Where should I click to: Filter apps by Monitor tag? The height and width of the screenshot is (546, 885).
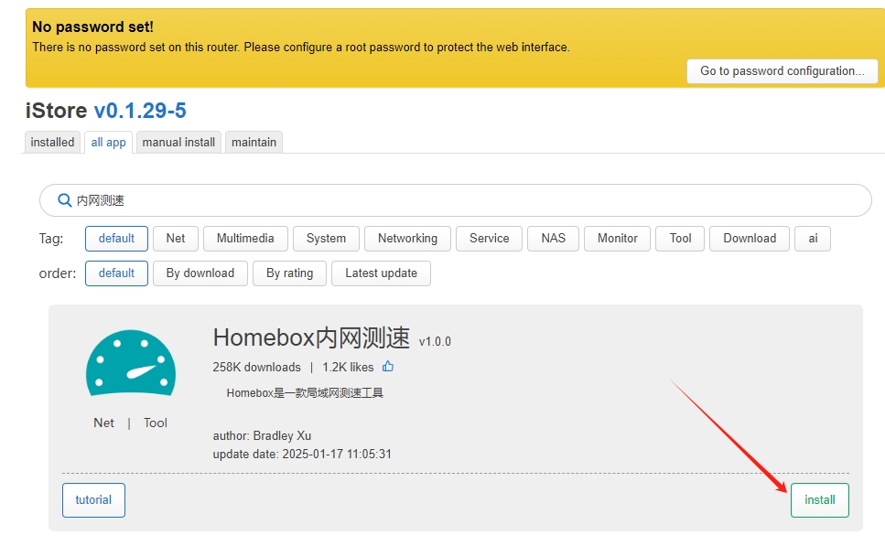click(618, 239)
